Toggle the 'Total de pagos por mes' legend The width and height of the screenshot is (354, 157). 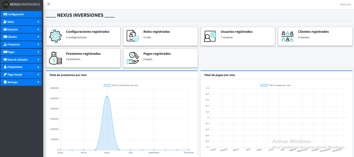click(275, 85)
